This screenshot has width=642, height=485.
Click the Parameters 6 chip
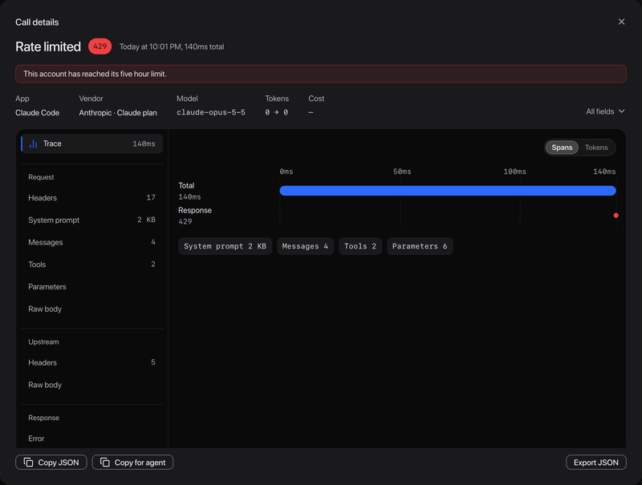pyautogui.click(x=420, y=246)
